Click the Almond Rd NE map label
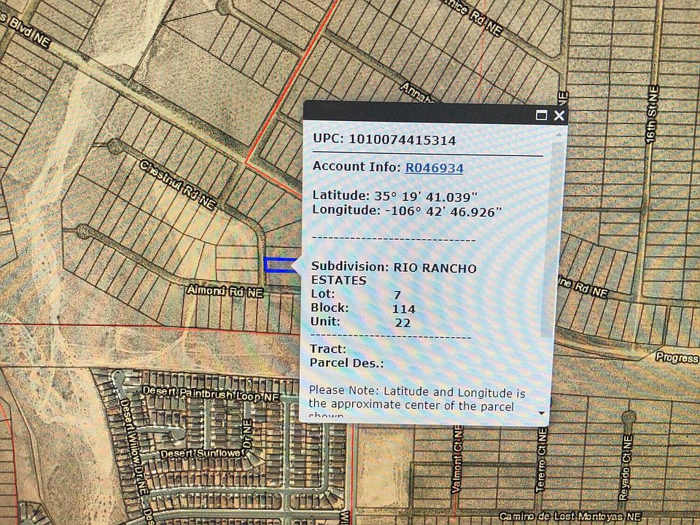 click(225, 291)
